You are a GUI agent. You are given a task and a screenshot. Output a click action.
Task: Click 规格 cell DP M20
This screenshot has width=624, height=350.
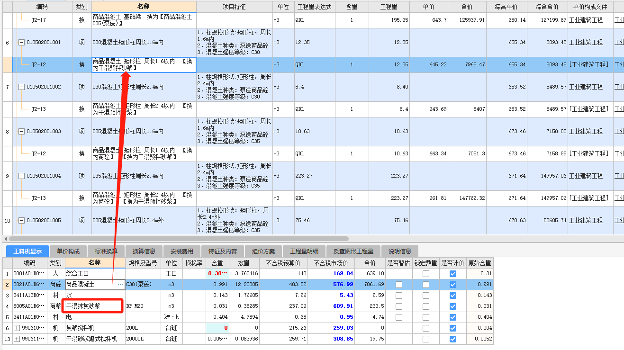tap(143, 306)
